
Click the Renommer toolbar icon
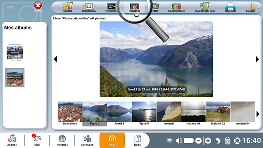pyautogui.click(x=111, y=7)
